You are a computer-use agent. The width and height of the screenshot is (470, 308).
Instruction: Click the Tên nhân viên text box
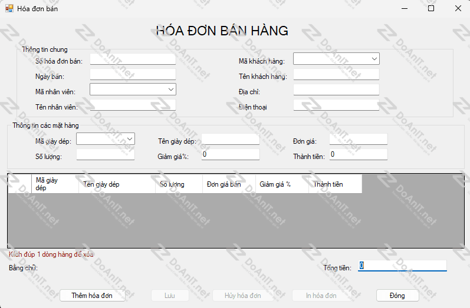pyautogui.click(x=133, y=105)
